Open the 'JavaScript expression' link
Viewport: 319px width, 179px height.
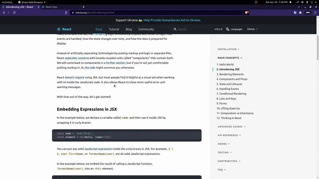98,149
